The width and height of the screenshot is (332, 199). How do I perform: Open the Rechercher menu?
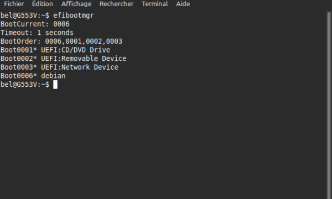[116, 4]
